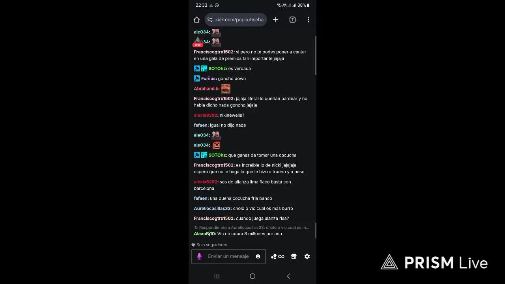505x284 pixels.
Task: Tap the browser home icon
Action: click(196, 20)
